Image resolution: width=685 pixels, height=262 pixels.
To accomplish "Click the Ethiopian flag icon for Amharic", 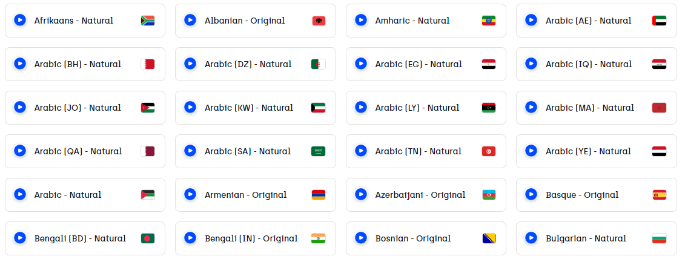I will (488, 21).
